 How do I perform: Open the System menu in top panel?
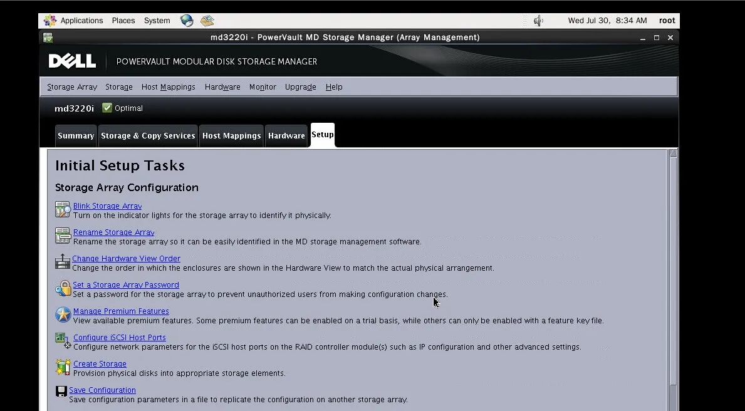click(x=157, y=21)
